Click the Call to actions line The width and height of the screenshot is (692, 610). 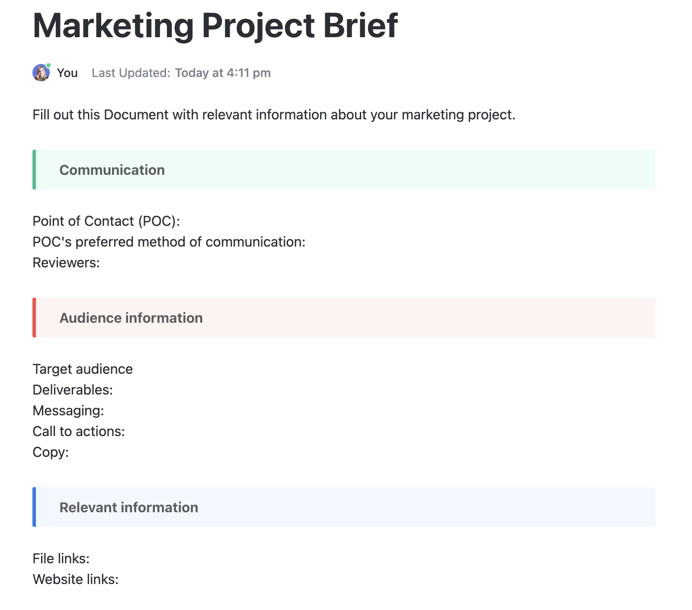[x=79, y=431]
